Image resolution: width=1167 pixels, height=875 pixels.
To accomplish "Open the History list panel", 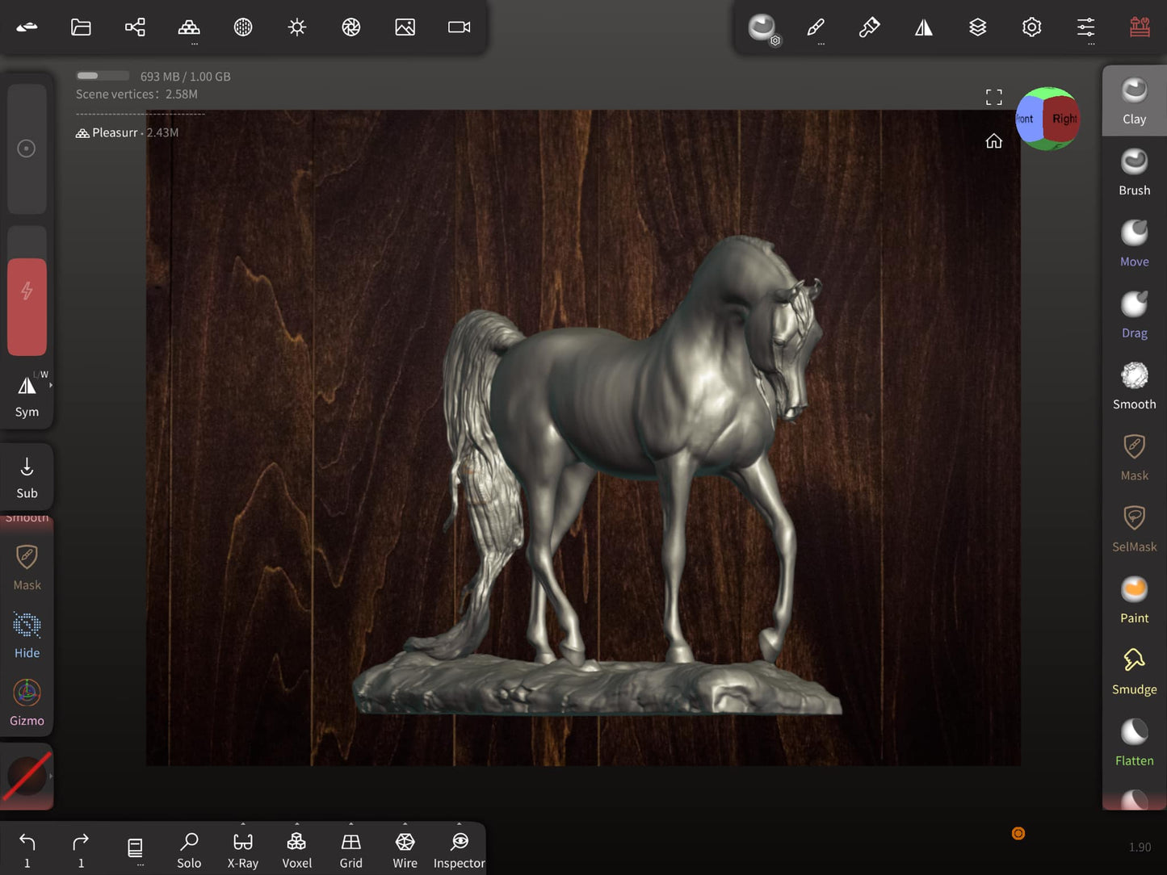I will (x=135, y=849).
